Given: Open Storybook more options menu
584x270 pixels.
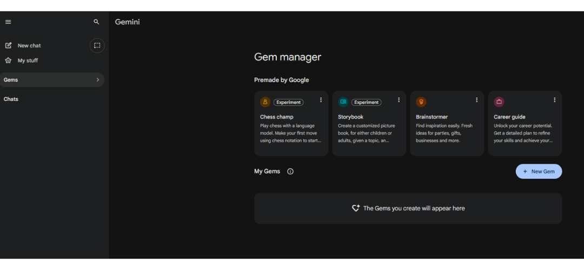Looking at the screenshot, I should [x=399, y=100].
